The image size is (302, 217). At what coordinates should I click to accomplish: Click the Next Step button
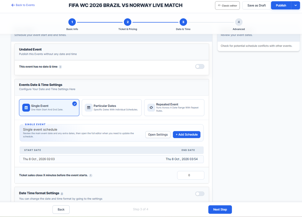pos(220,210)
